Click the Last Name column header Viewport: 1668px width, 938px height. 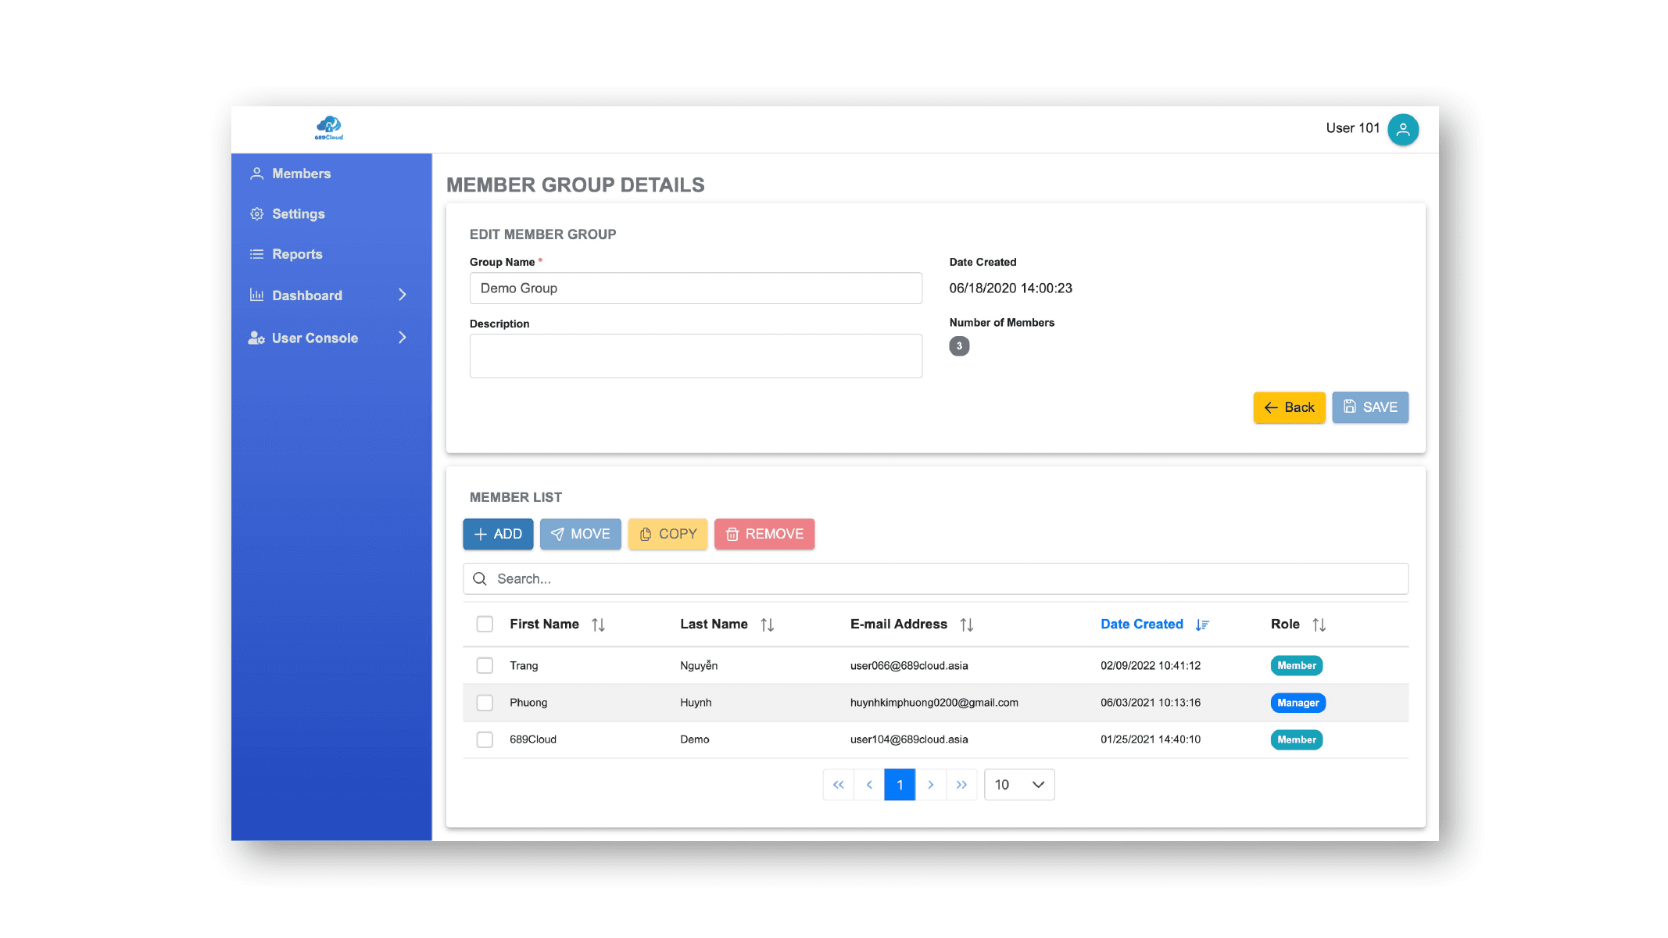pyautogui.click(x=714, y=624)
